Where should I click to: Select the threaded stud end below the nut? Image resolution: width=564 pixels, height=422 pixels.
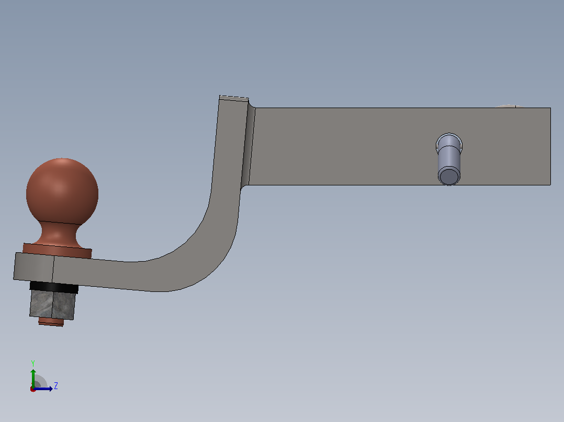pyautogui.click(x=51, y=322)
